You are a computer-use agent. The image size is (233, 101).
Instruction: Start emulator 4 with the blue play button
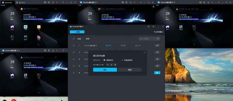click(157, 73)
